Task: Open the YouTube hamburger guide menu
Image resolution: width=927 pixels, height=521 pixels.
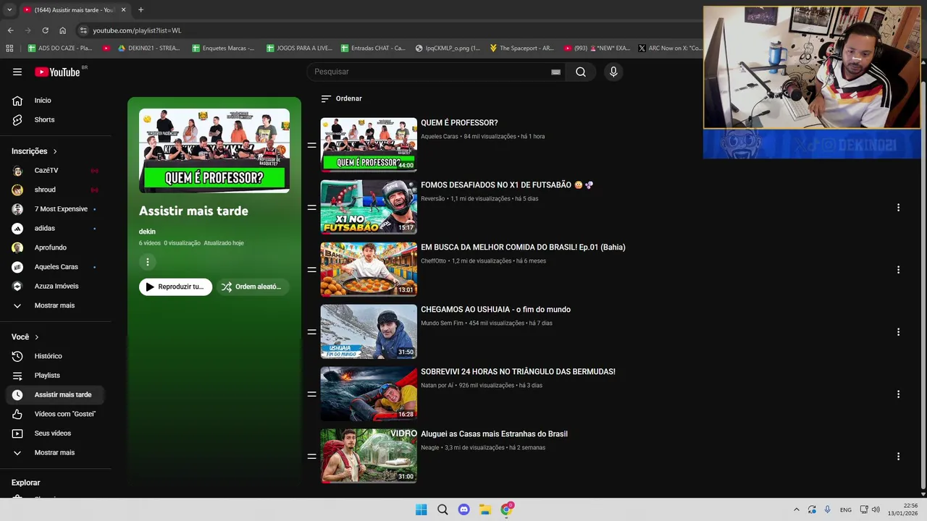Action: (17, 72)
